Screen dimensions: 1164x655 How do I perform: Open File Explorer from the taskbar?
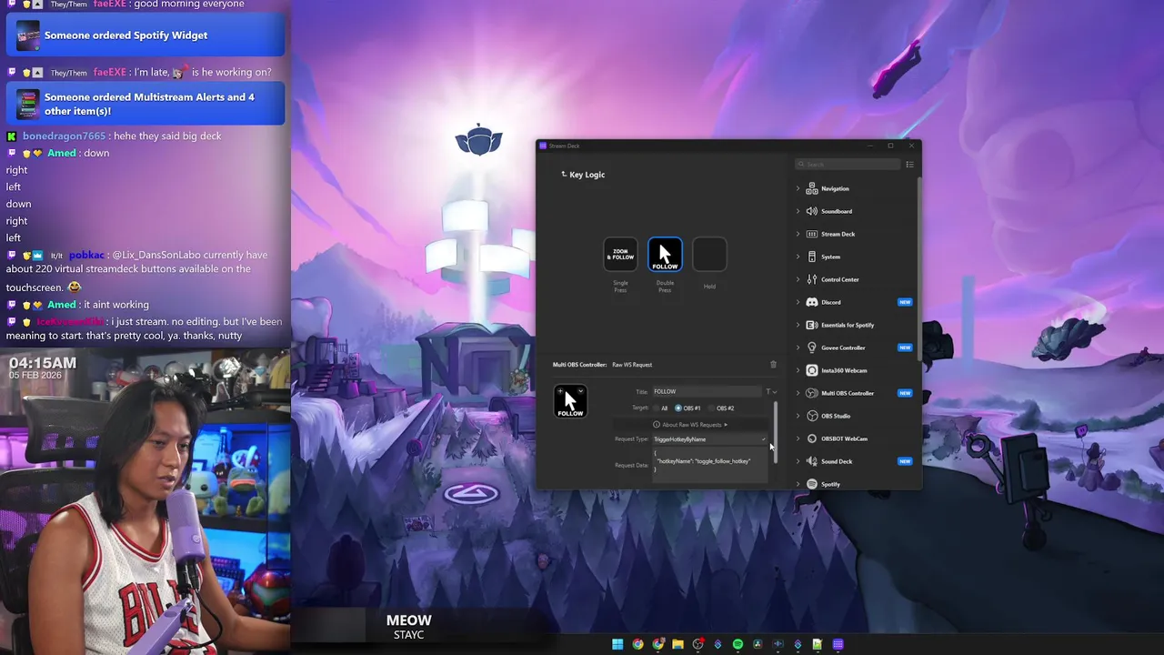point(677,644)
